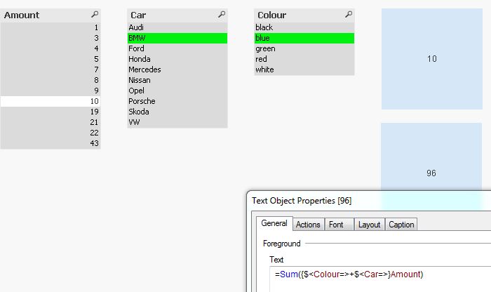Pick Mercedes from the Car list
Viewport: 491px width, 292px height.
177,69
